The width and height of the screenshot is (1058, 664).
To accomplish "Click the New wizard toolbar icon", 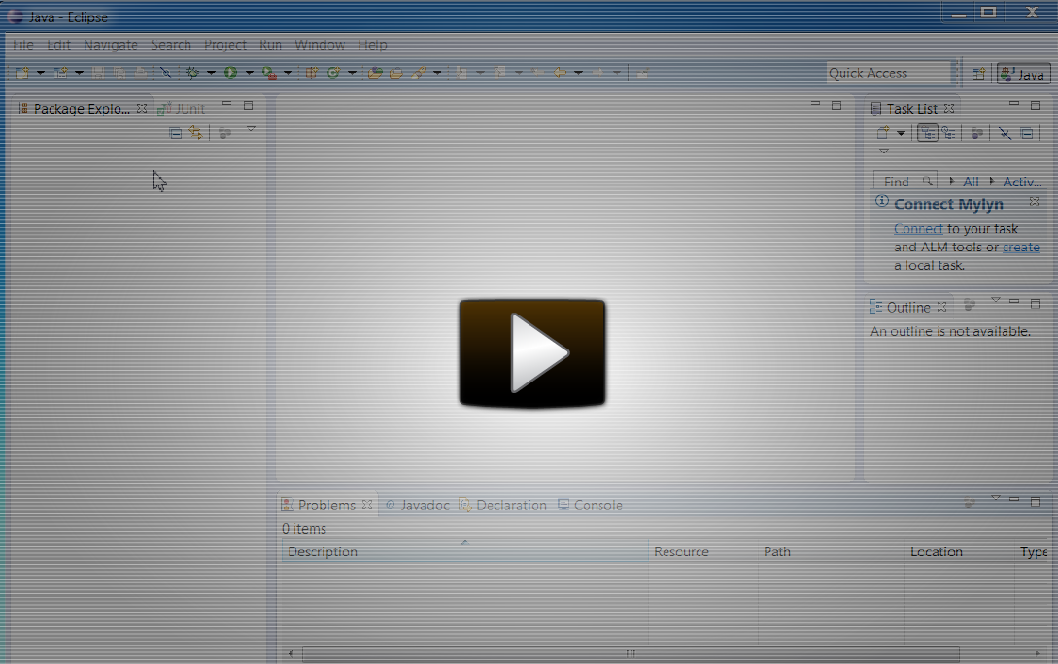I will (21, 73).
